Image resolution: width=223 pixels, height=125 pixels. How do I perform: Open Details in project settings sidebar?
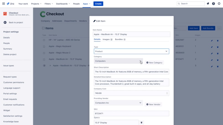pyautogui.click(x=7, y=38)
